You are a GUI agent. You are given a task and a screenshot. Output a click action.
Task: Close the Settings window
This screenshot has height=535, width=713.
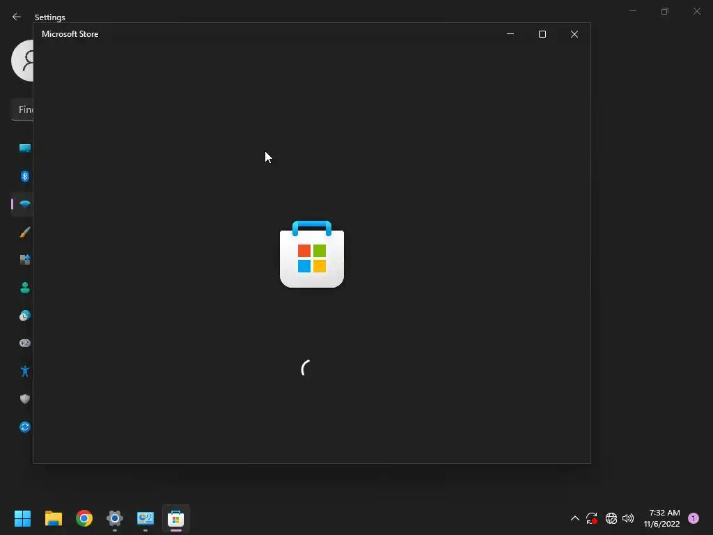[697, 11]
